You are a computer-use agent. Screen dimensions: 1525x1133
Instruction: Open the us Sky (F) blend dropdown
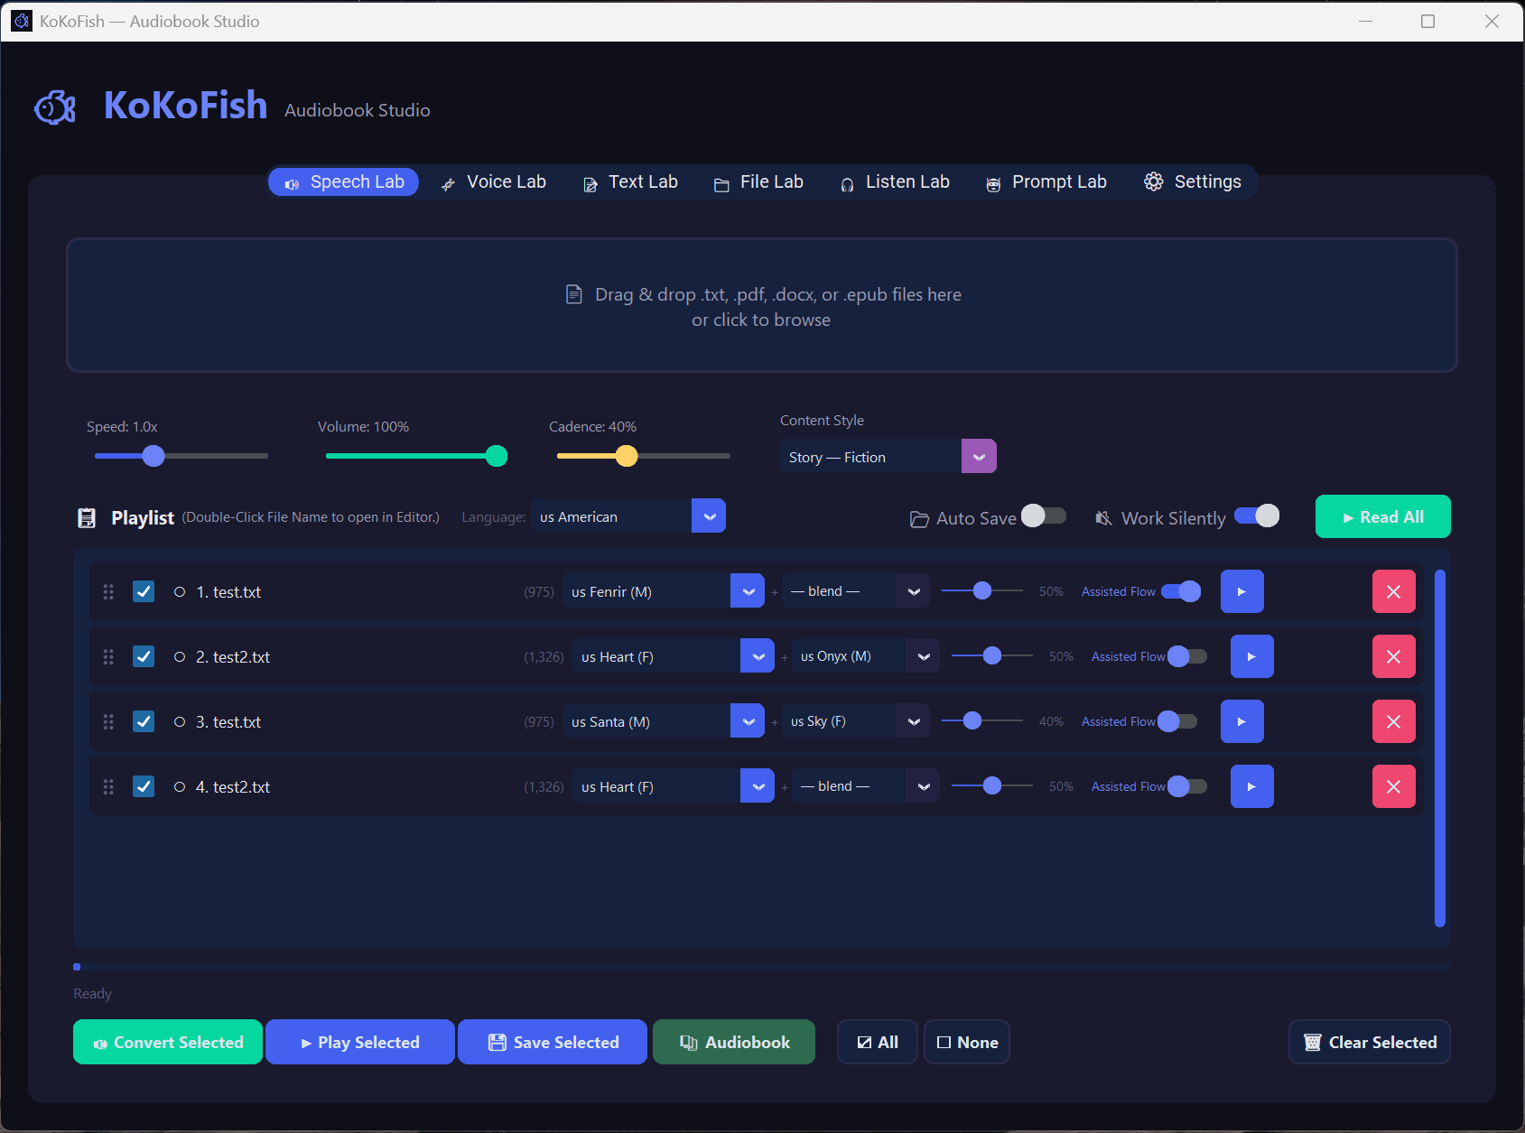coord(856,721)
